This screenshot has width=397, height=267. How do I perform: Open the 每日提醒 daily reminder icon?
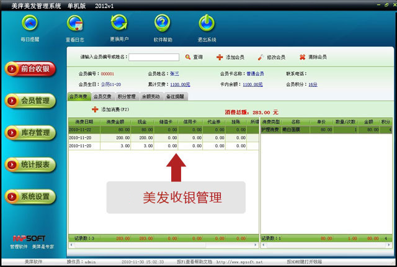(29, 25)
